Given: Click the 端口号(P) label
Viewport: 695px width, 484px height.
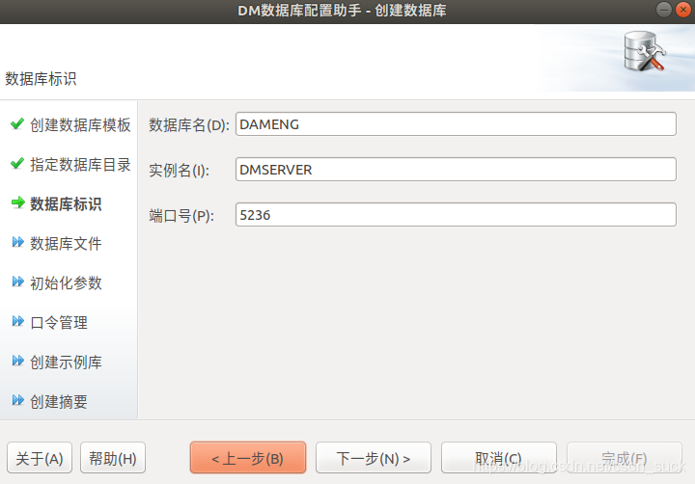Looking at the screenshot, I should click(181, 216).
